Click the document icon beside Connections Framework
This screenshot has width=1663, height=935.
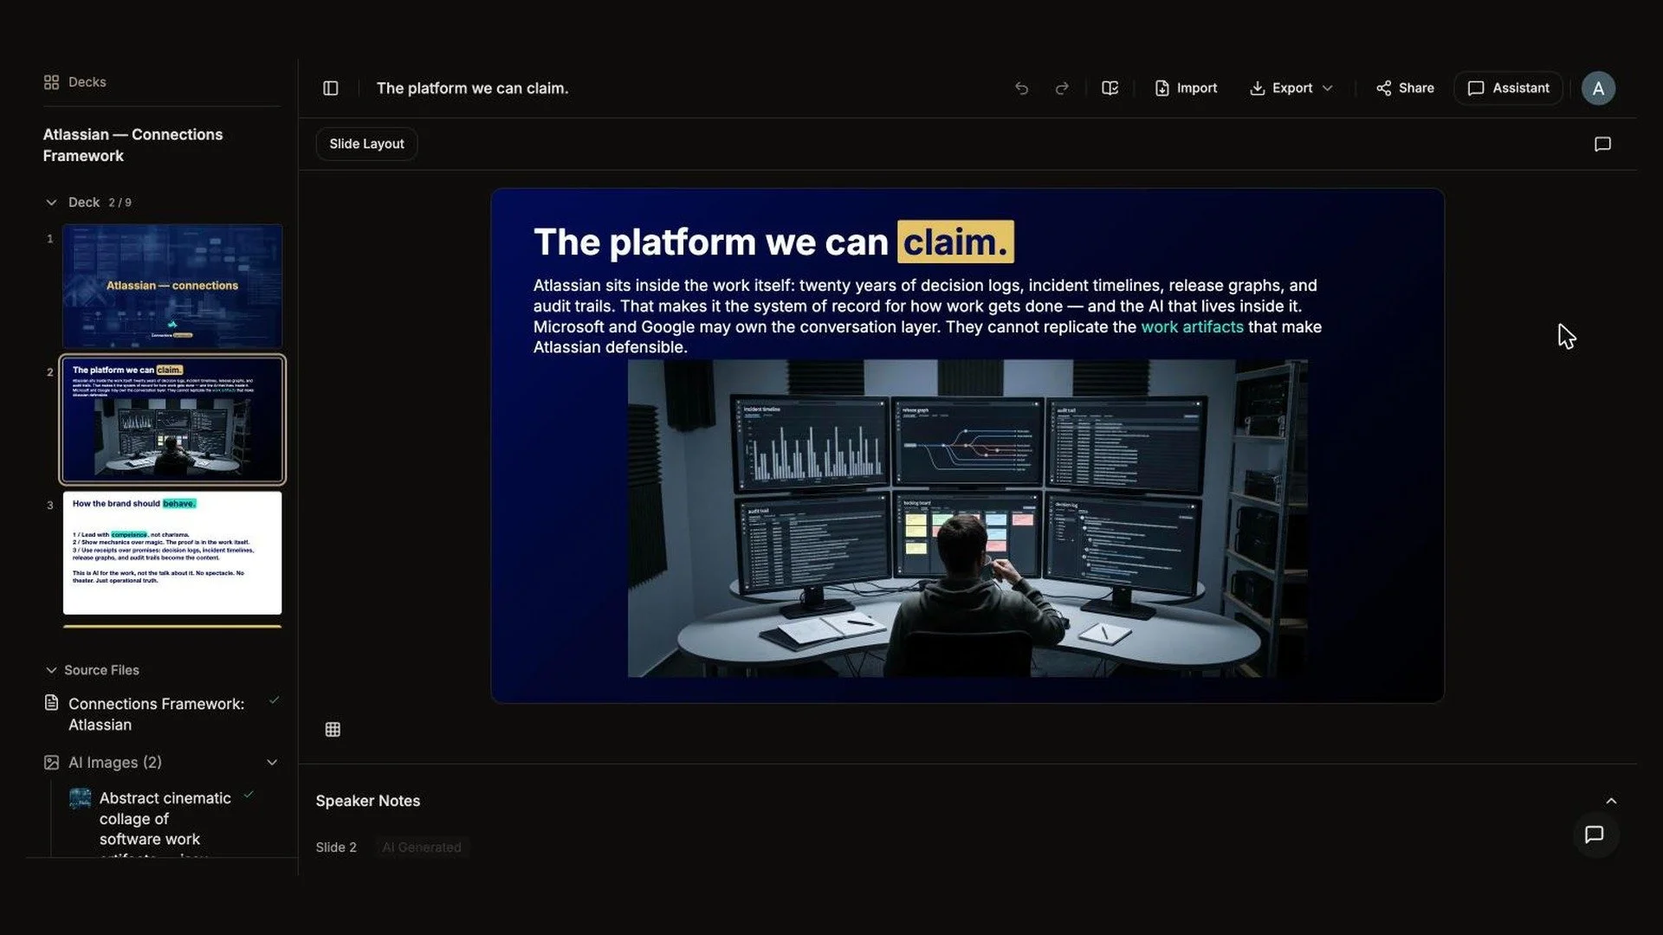coord(52,703)
